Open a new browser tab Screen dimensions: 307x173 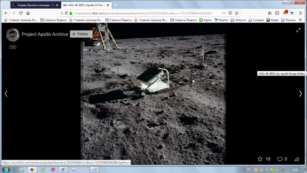[x=116, y=5]
